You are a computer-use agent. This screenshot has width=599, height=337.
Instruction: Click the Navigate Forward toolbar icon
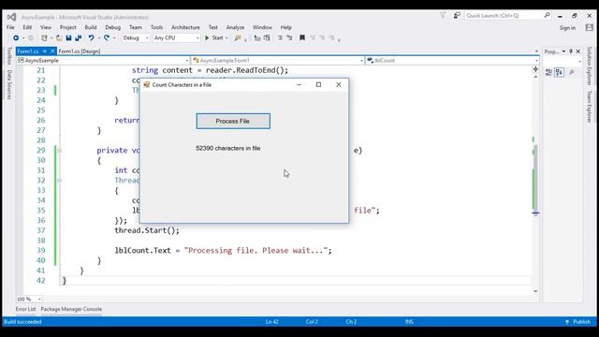click(x=31, y=37)
